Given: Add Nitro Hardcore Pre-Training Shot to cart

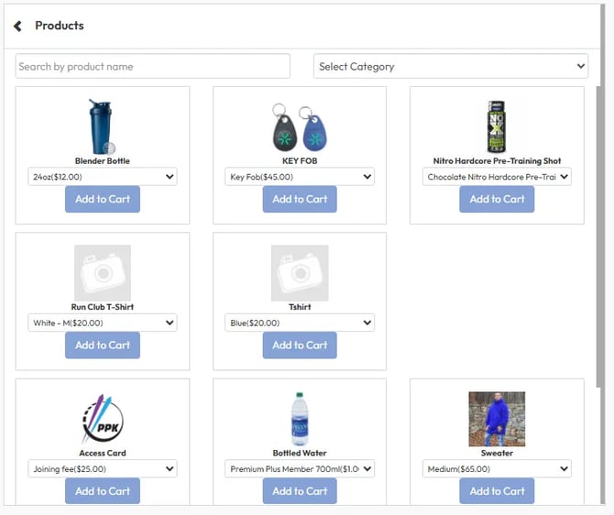Looking at the screenshot, I should [497, 199].
